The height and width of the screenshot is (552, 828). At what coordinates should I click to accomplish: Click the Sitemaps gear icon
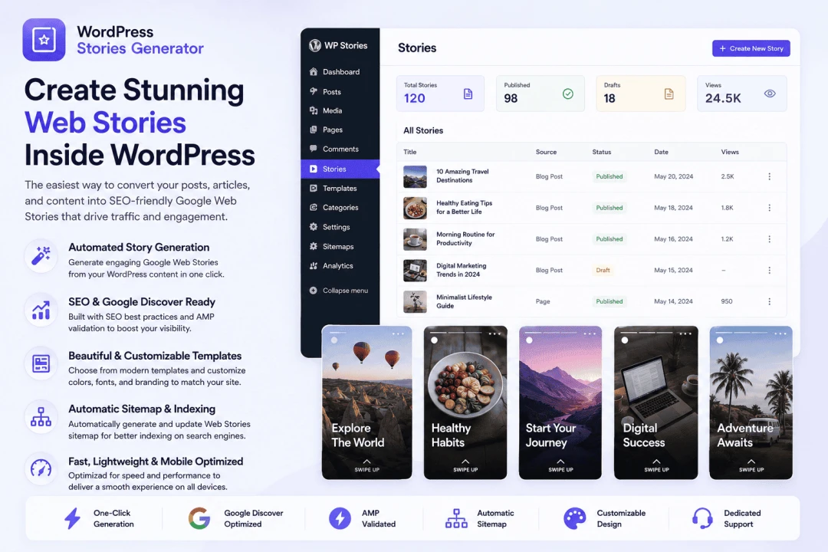click(x=313, y=246)
